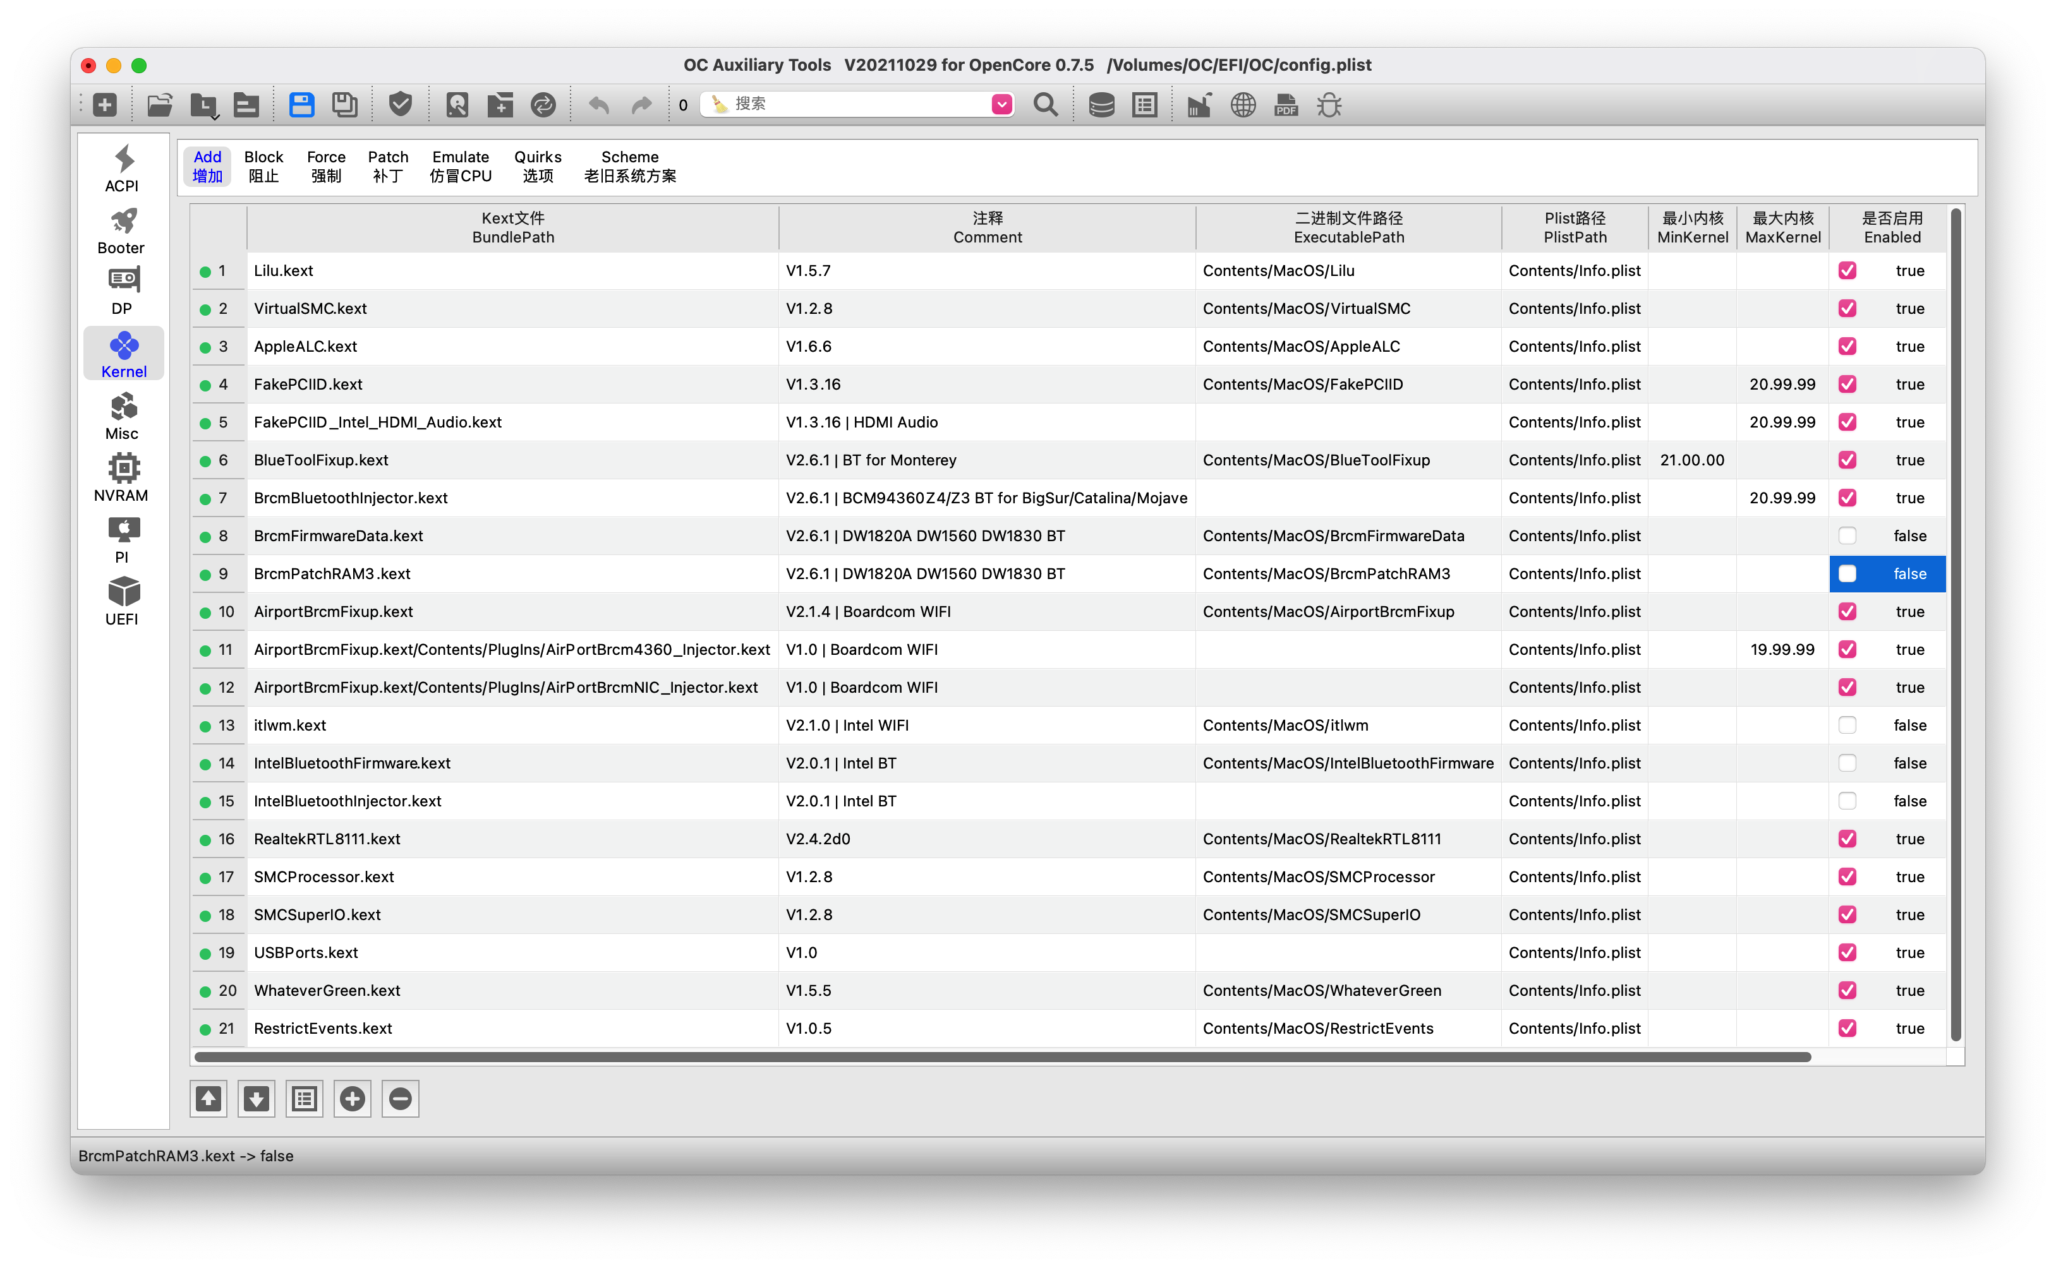Open the PDF documentation icon

point(1285,105)
